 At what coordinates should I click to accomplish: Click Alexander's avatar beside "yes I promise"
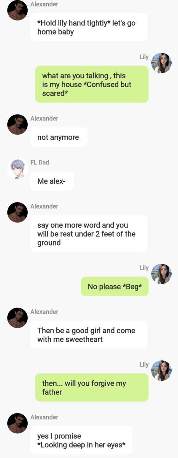[x=17, y=423]
